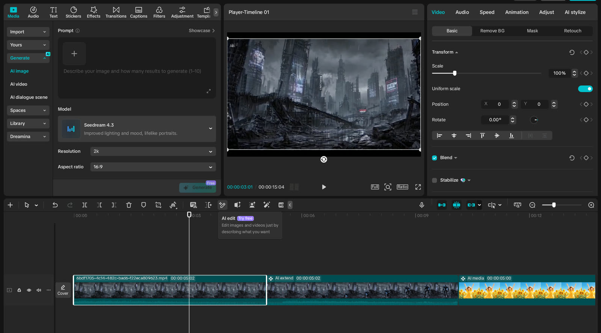This screenshot has width=601, height=333.
Task: Open the Showcase link
Action: (202, 31)
